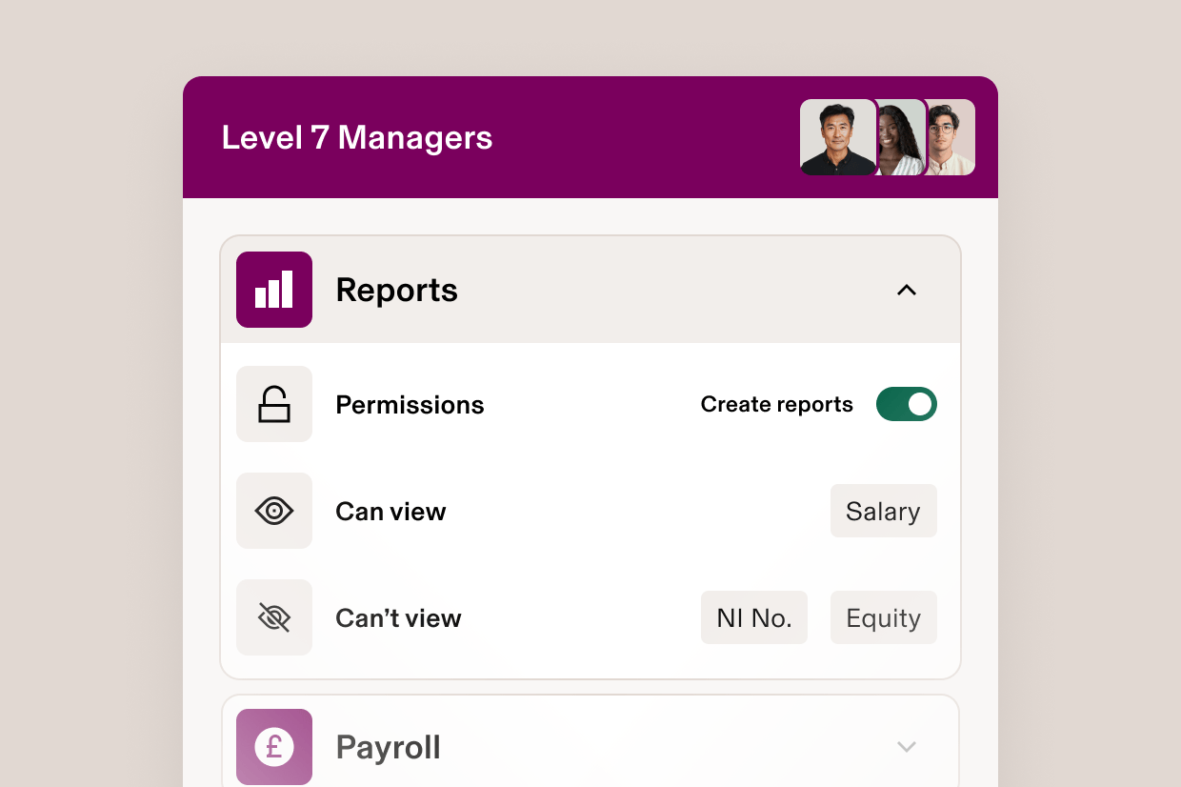
Task: Toggle Can view visibility for Salary
Action: pos(883,511)
